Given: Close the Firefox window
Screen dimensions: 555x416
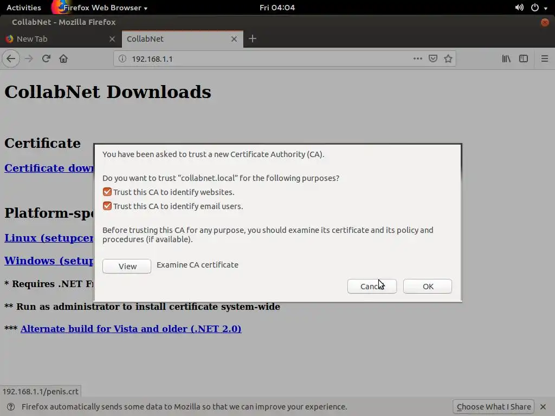Looking at the screenshot, I should point(545,22).
